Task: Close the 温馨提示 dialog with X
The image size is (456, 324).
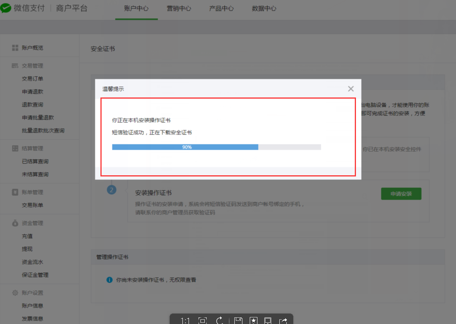Action: coord(351,89)
